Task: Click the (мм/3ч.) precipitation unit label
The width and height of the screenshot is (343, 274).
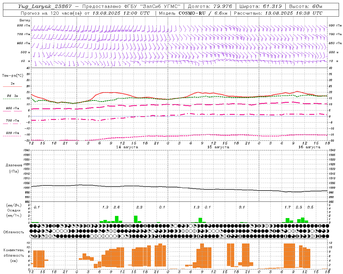Action: 14,205
